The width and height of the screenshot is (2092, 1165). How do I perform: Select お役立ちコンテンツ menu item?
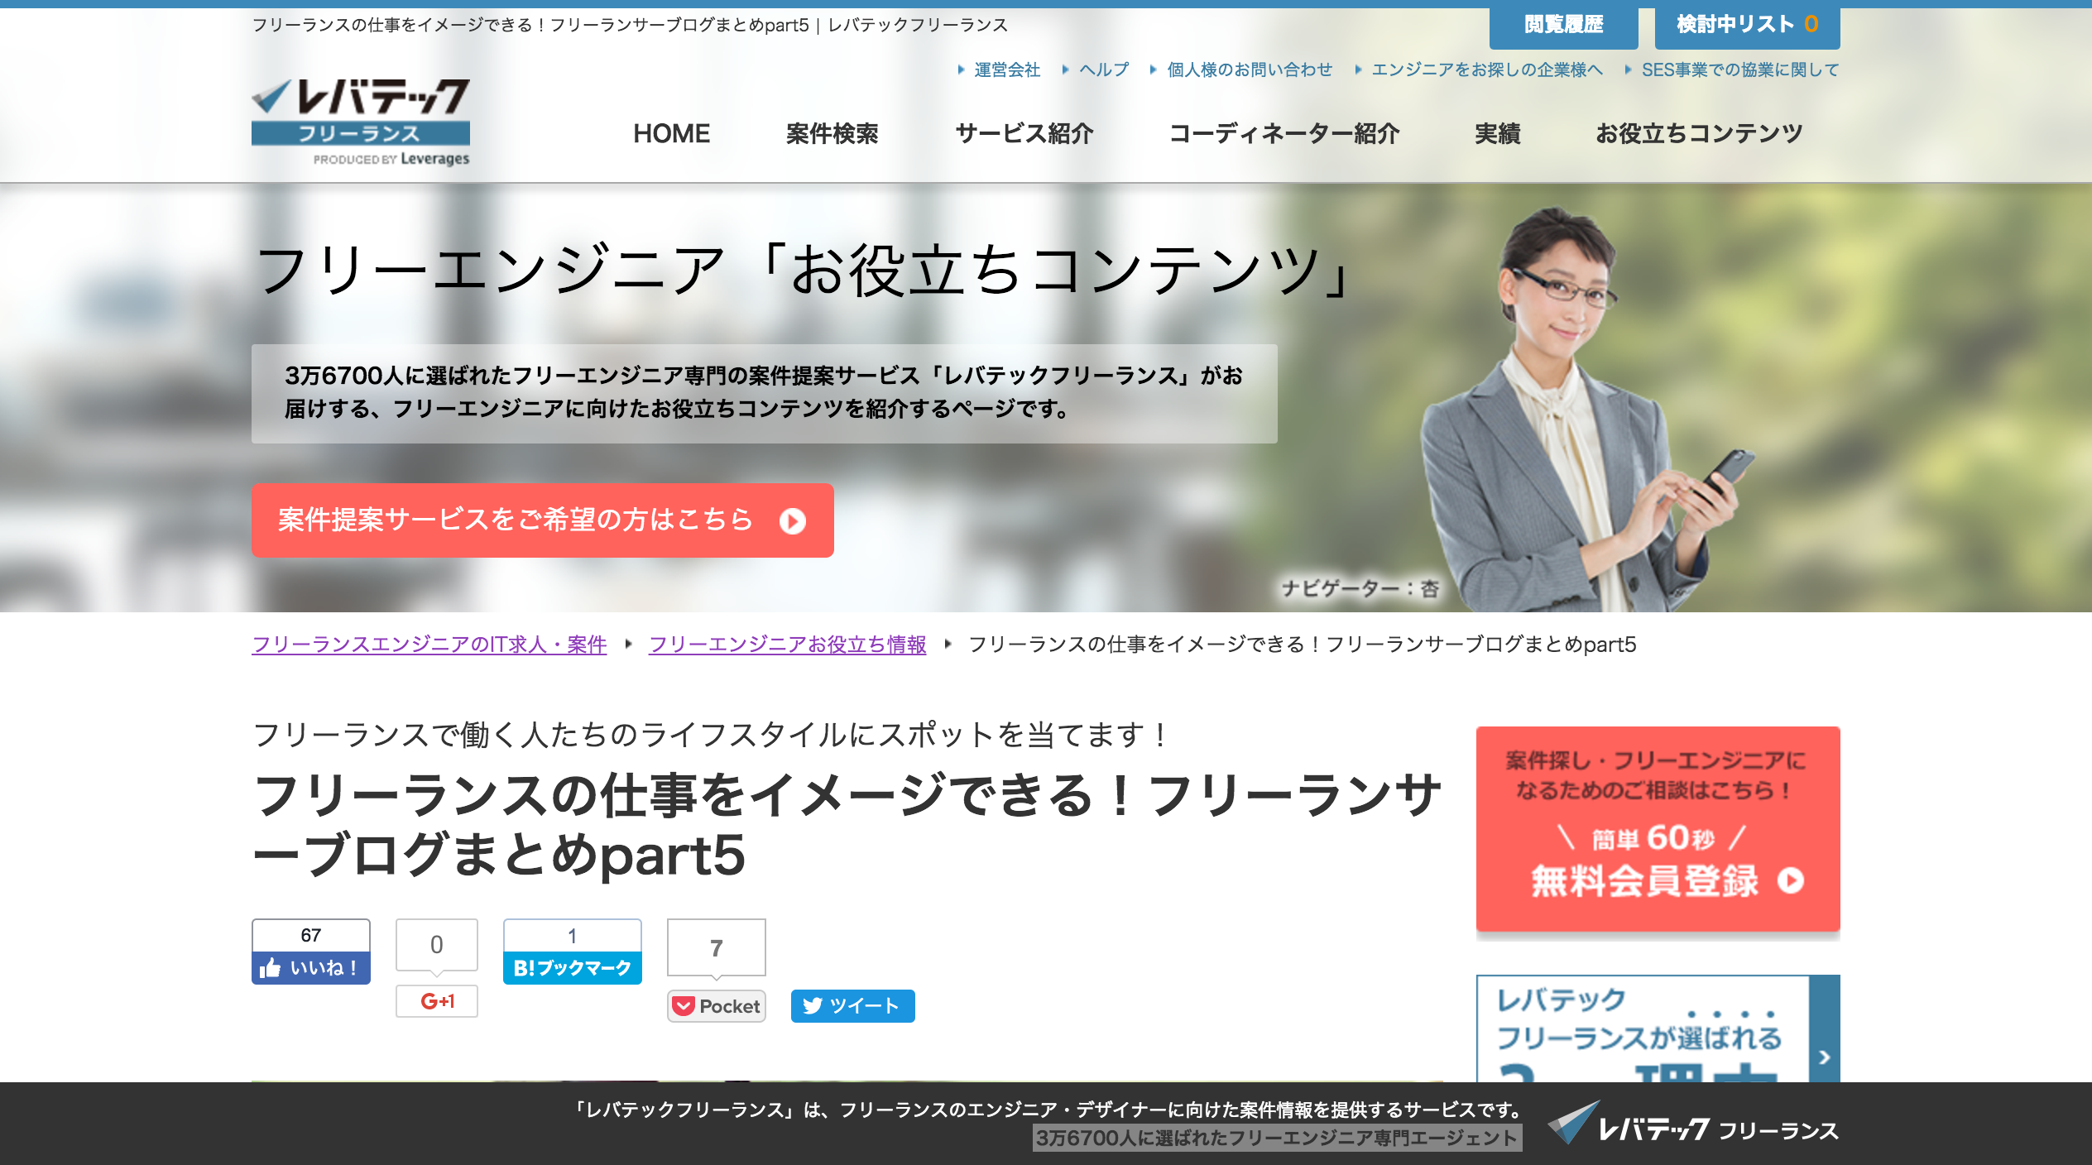[x=1698, y=133]
